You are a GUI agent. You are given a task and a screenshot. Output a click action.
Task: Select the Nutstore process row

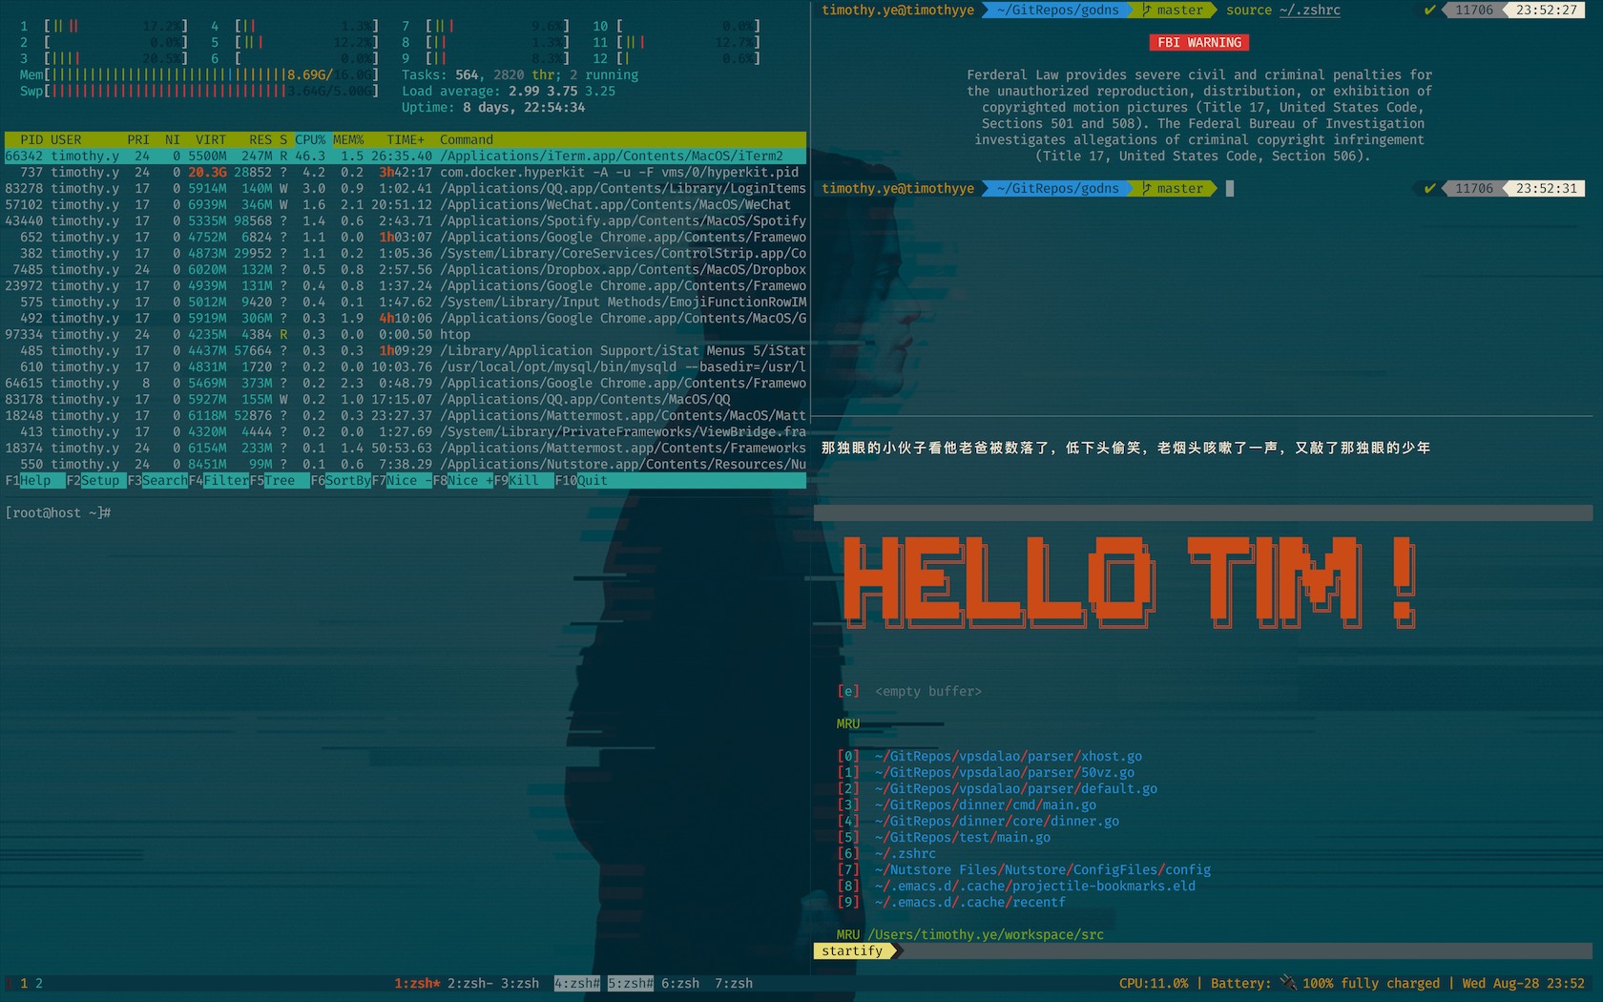pyautogui.click(x=406, y=465)
